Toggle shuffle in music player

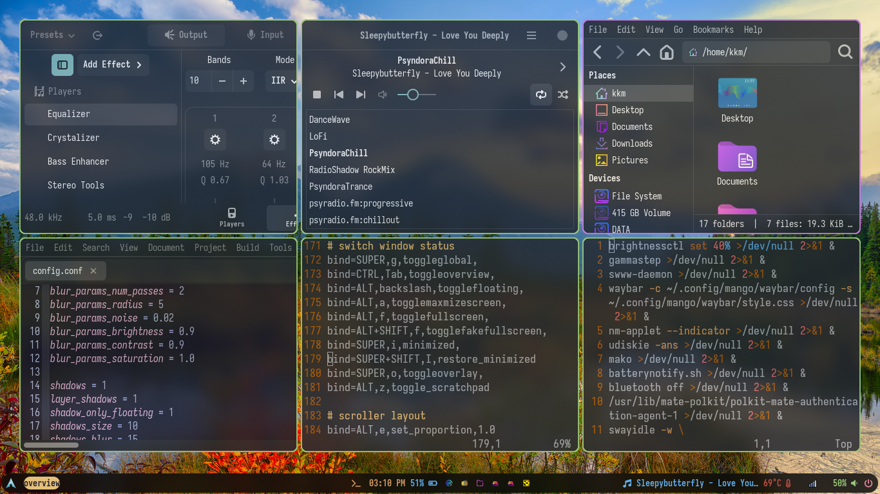pos(563,95)
